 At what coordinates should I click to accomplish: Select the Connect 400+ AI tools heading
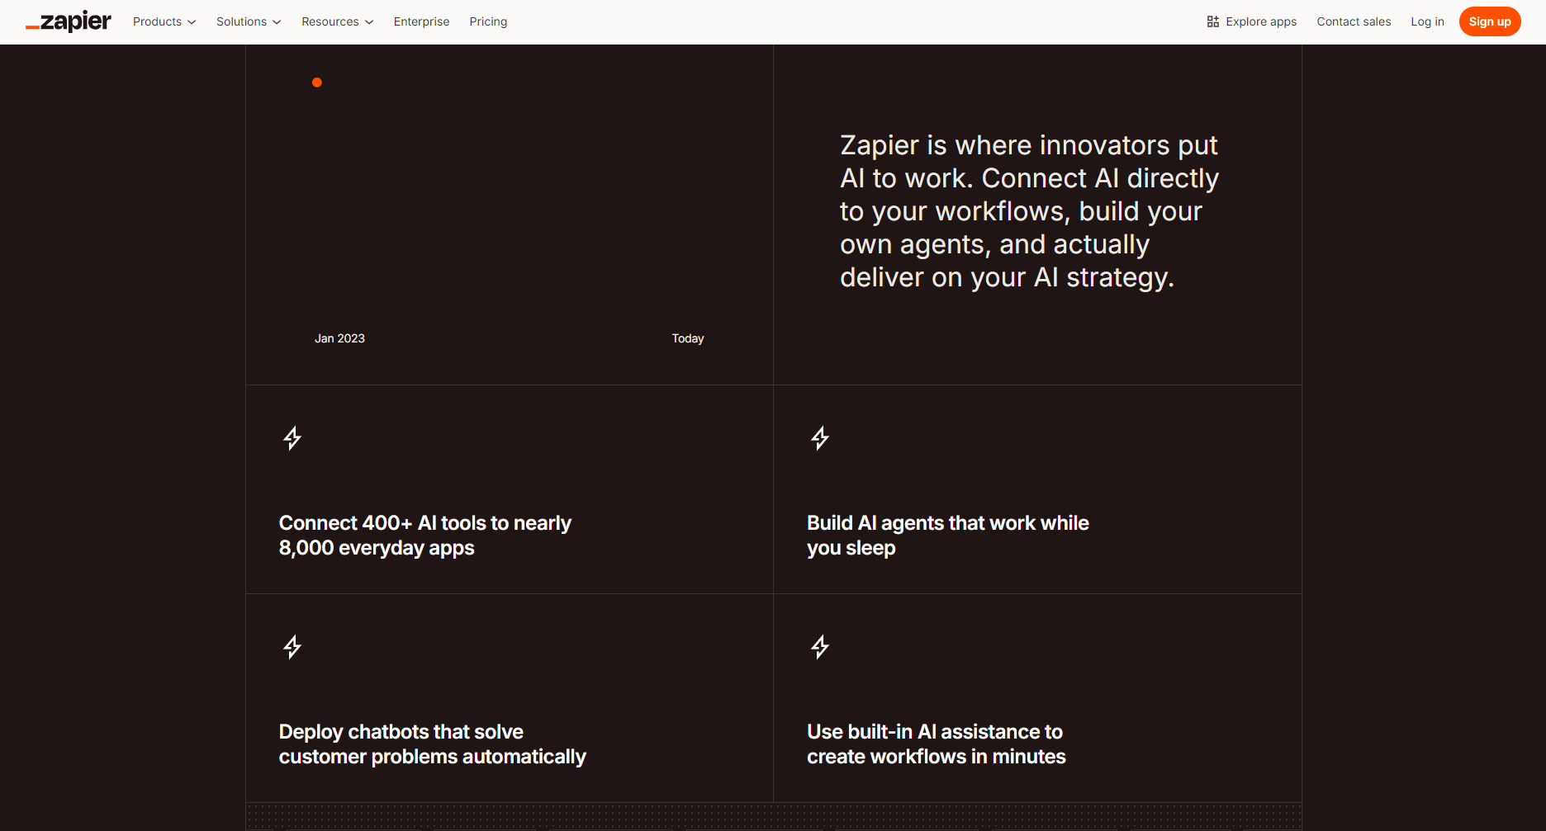(424, 536)
